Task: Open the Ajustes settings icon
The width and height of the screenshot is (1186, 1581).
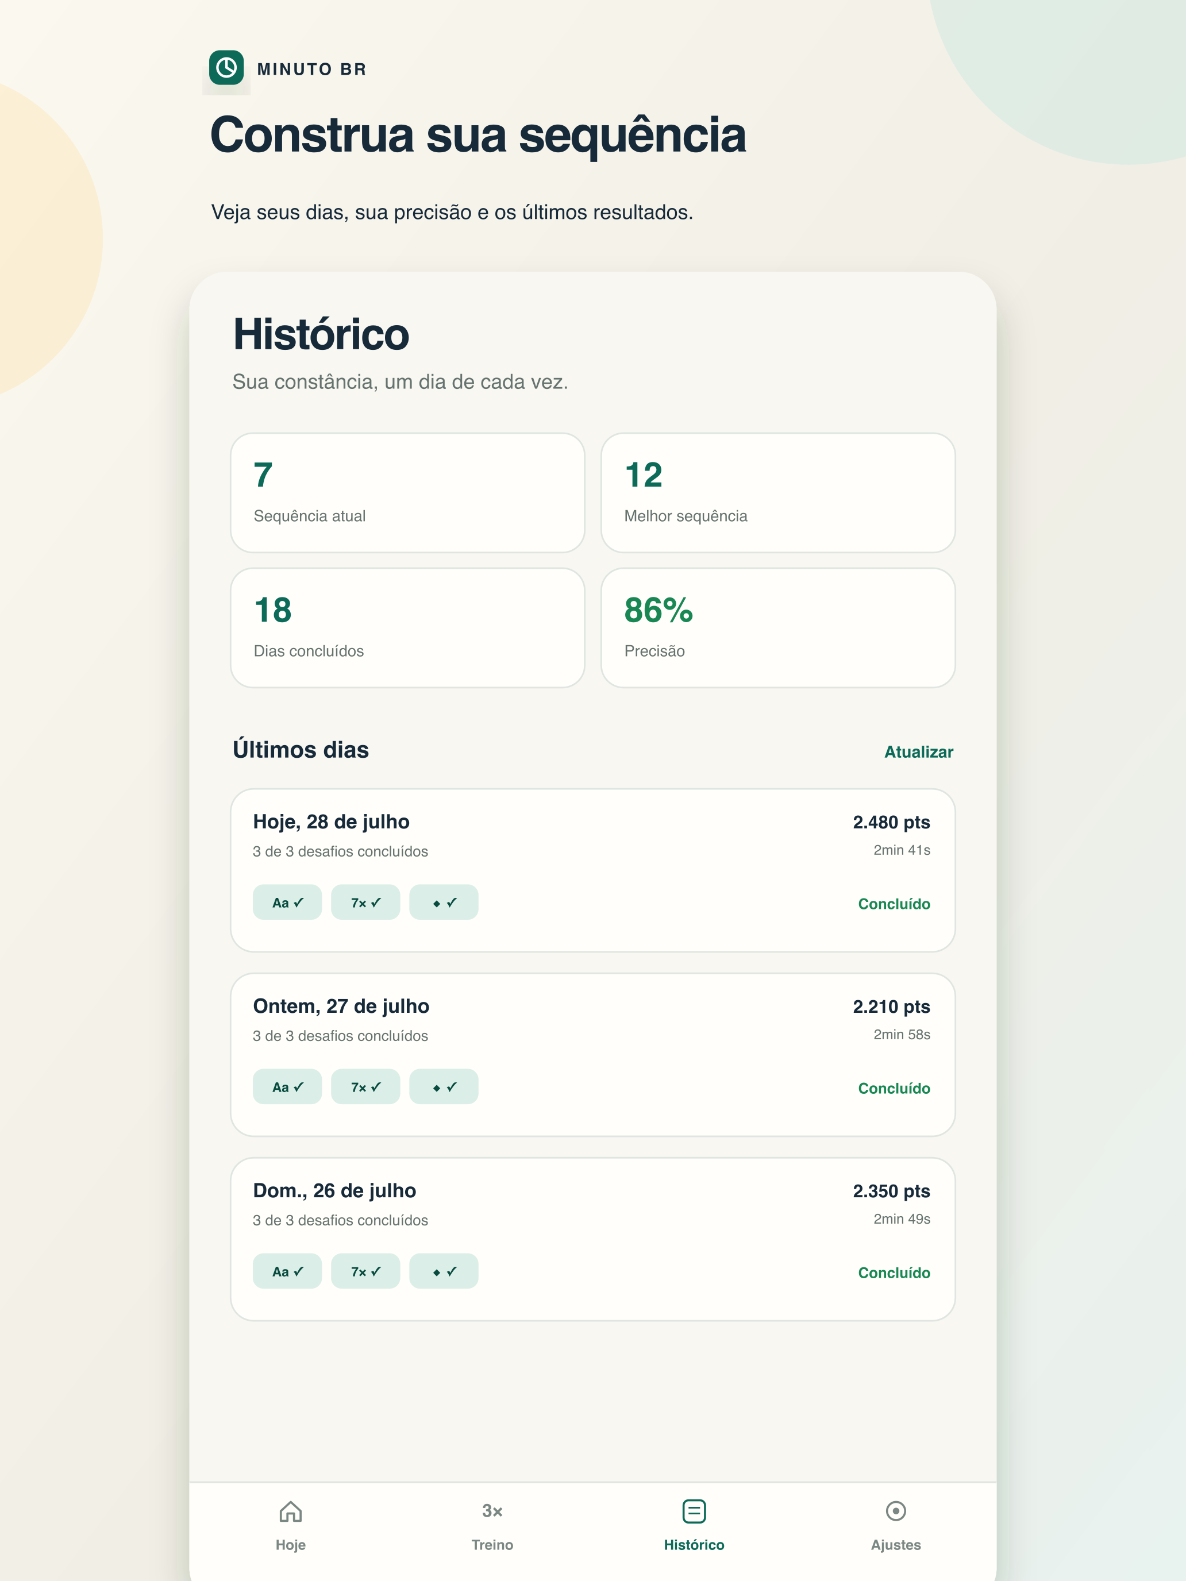Action: 895,1511
